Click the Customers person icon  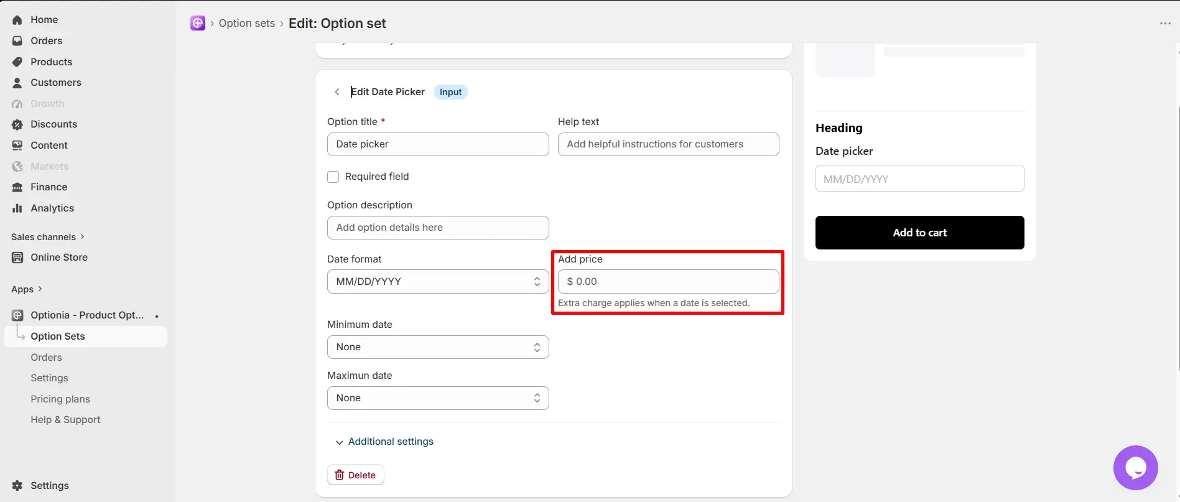coord(17,83)
